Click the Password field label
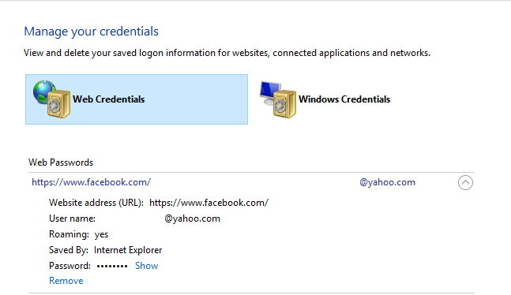This screenshot has width=511, height=295. (70, 266)
